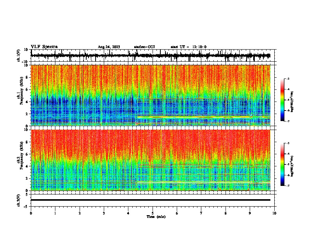Click the "-7" label on ch.2 colorbar
The image size is (309, 239).
pyautogui.click(x=288, y=186)
